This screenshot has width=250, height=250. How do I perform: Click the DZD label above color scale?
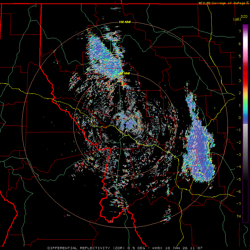tap(244, 17)
